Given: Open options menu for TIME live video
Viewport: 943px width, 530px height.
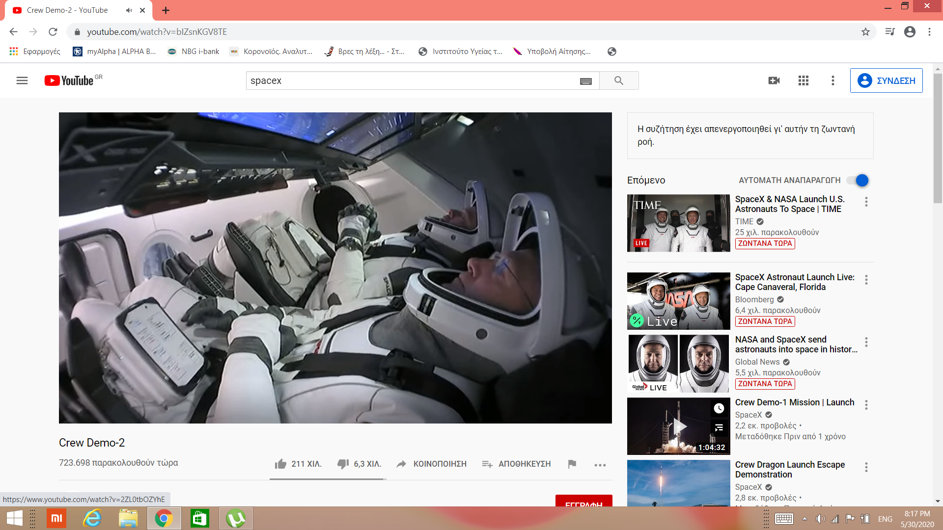Looking at the screenshot, I should tap(866, 202).
